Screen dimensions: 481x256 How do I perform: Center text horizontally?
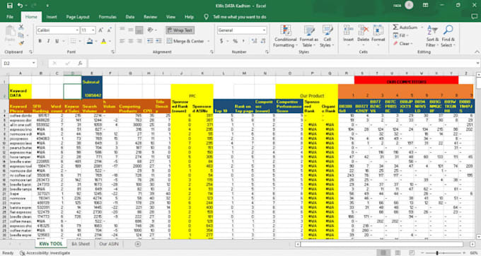(131, 41)
